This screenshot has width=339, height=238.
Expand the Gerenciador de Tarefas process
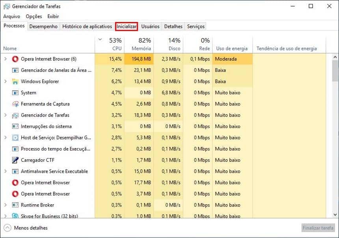tap(6, 115)
